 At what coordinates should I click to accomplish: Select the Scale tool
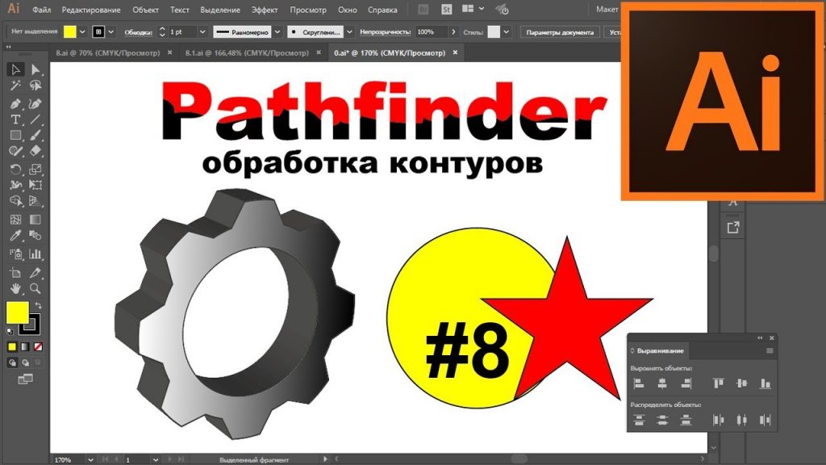click(x=35, y=170)
